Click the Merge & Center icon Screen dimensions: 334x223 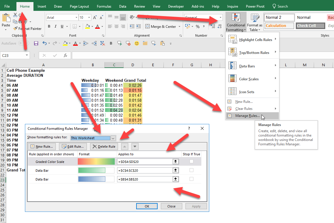click(x=147, y=26)
